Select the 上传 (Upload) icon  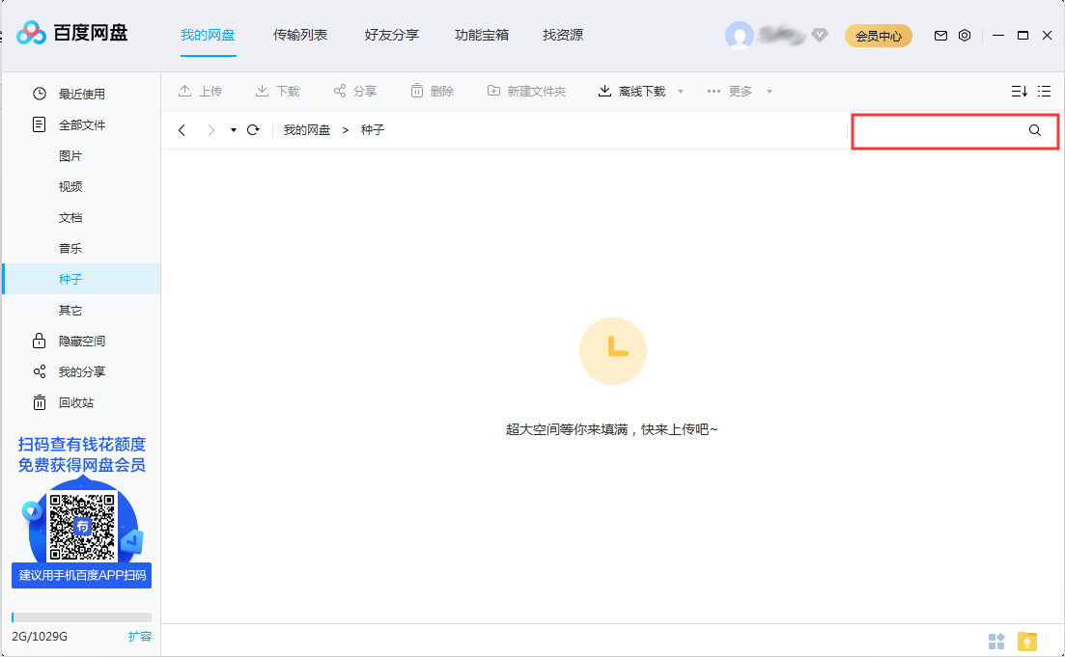[x=184, y=90]
